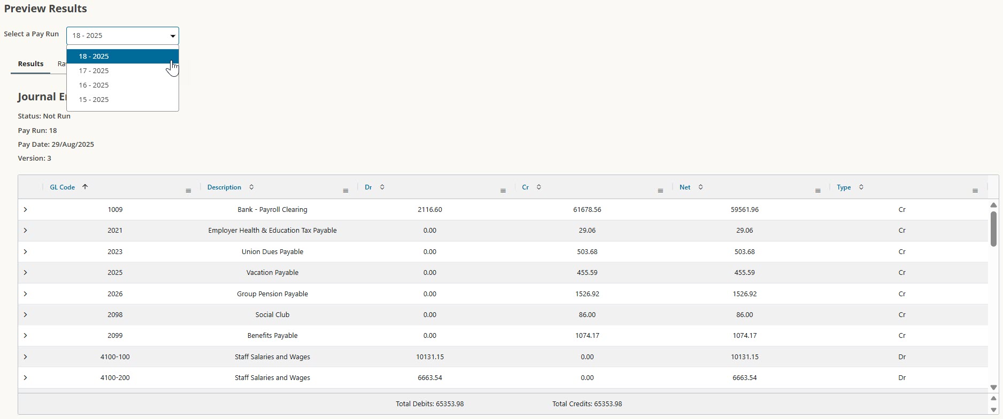Open the Net column menu icon
This screenshot has height=419, width=1003.
coord(817,191)
